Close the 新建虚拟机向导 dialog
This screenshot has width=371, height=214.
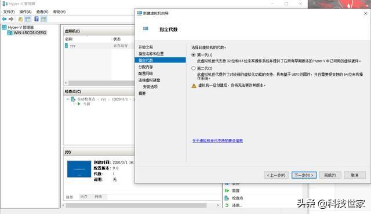coord(365,13)
